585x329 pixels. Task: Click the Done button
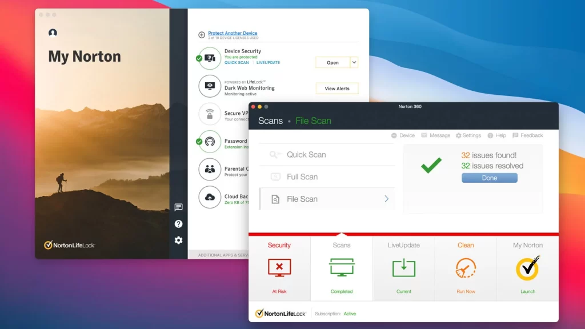coord(490,178)
